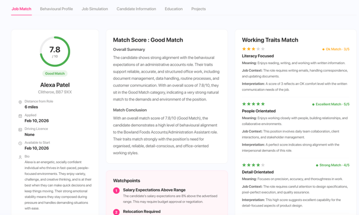The image size is (359, 215).
Task: Click the Detail Orientated four-star rating
Action: 253,165
